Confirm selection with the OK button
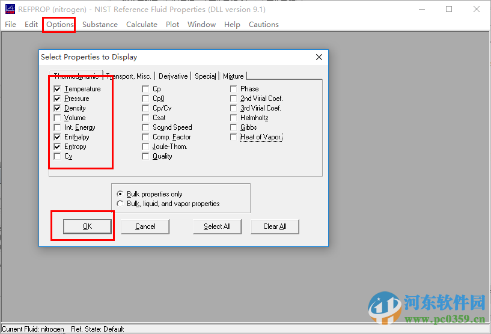Viewport: 491px width, 334px height. click(87, 226)
